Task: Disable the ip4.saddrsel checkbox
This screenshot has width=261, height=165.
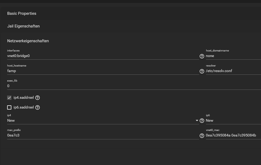Action: [x=9, y=98]
